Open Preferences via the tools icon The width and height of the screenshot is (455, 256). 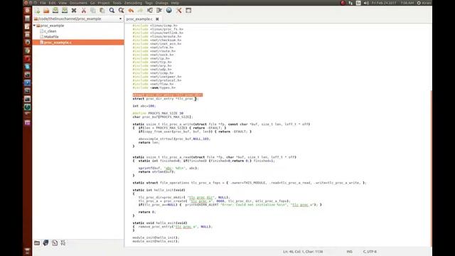click(178, 11)
